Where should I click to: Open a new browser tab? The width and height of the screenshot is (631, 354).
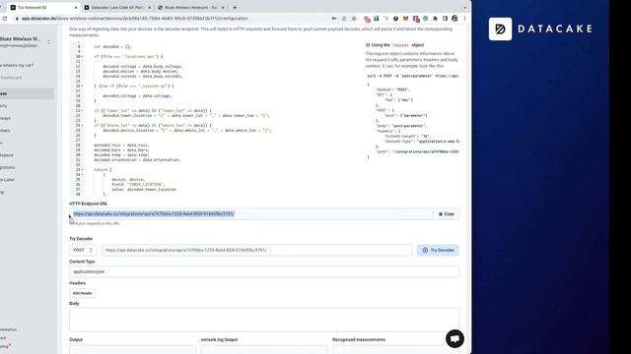click(x=235, y=8)
